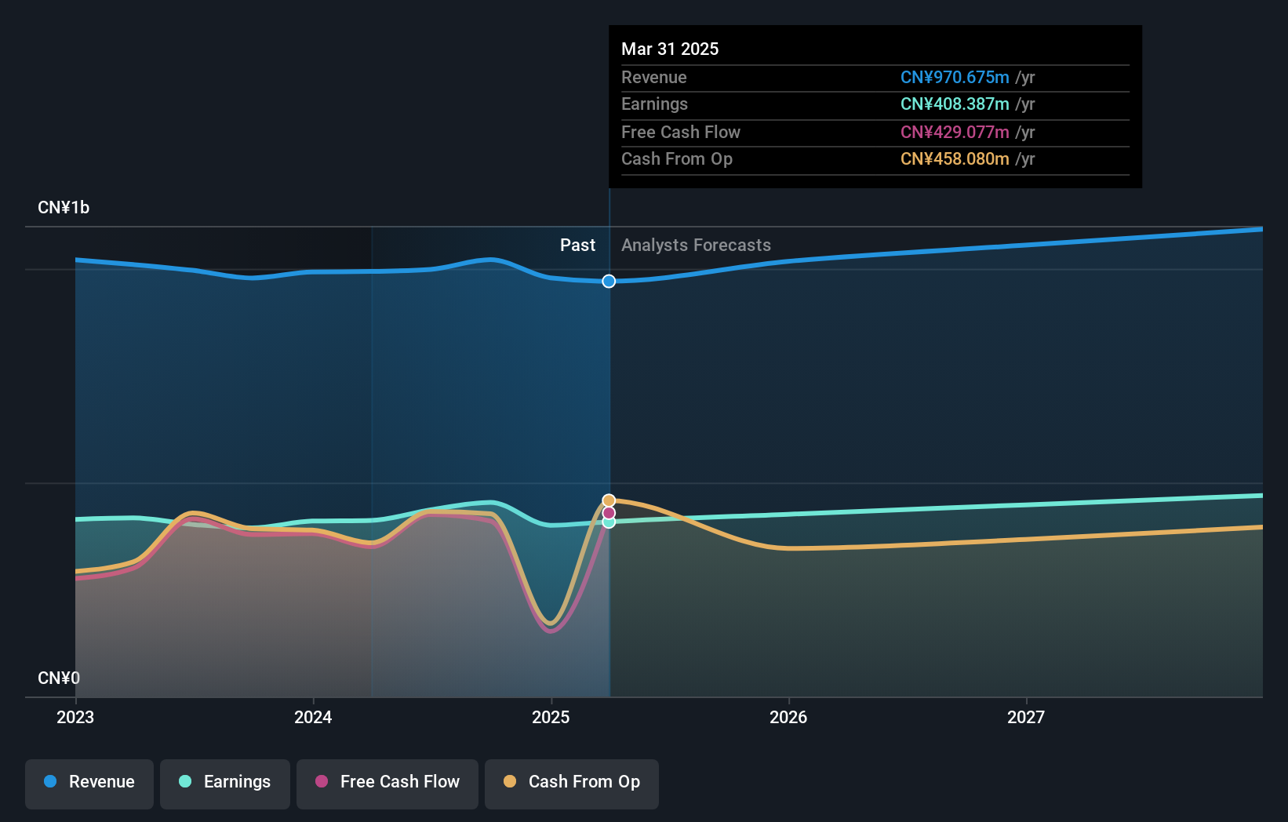Click the 2025 x-axis label
1288x822 pixels.
click(x=551, y=717)
